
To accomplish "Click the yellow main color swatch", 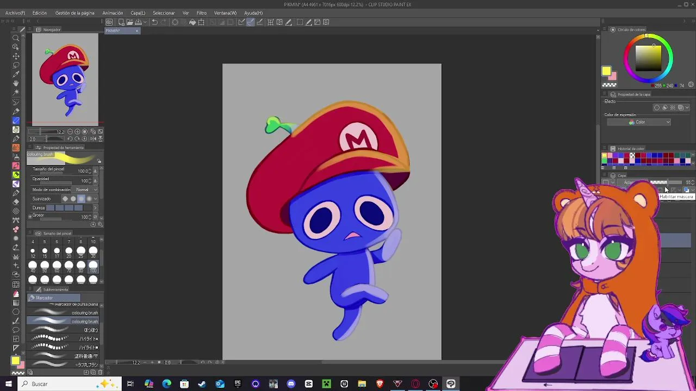I will [x=606, y=71].
